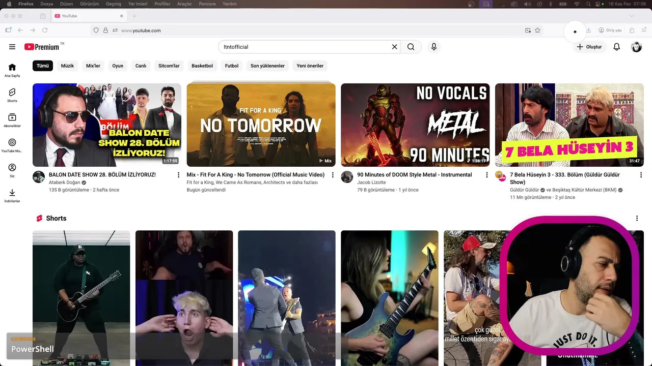Open the Araçlar menu
The image size is (652, 366).
click(x=184, y=4)
